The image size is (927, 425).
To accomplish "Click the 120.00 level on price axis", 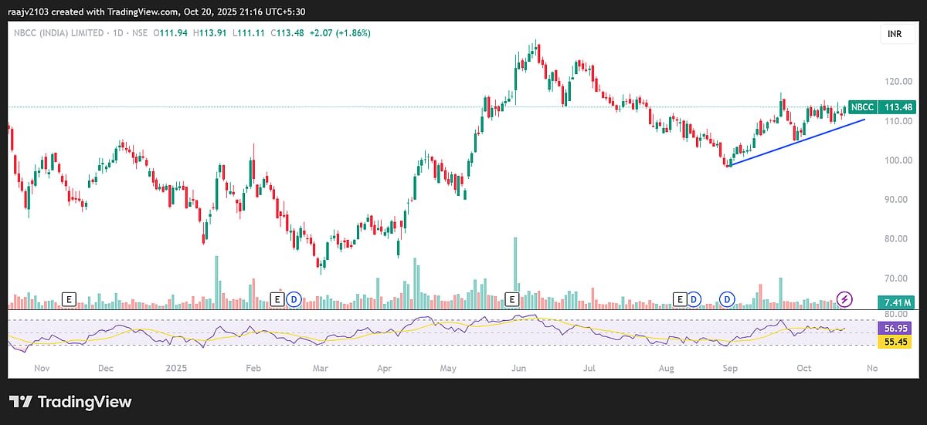I will click(896, 81).
